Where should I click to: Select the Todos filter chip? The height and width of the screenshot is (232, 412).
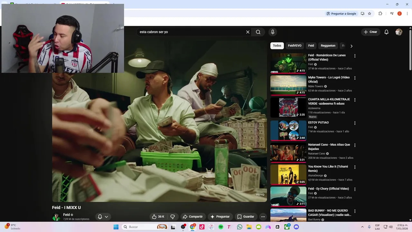point(277,46)
